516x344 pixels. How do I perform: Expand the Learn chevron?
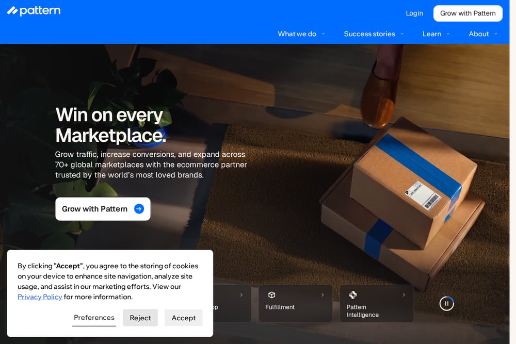click(448, 34)
